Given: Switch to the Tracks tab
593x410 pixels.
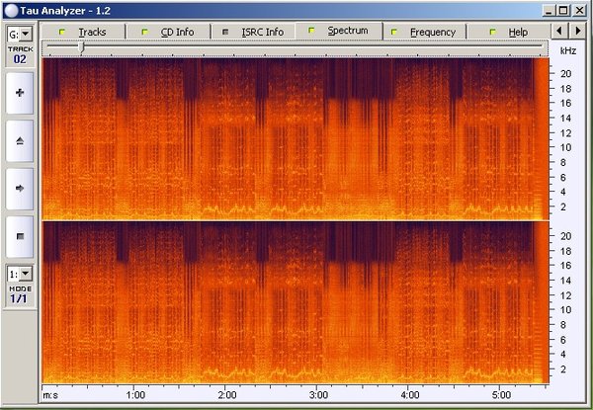Looking at the screenshot, I should 83,33.
